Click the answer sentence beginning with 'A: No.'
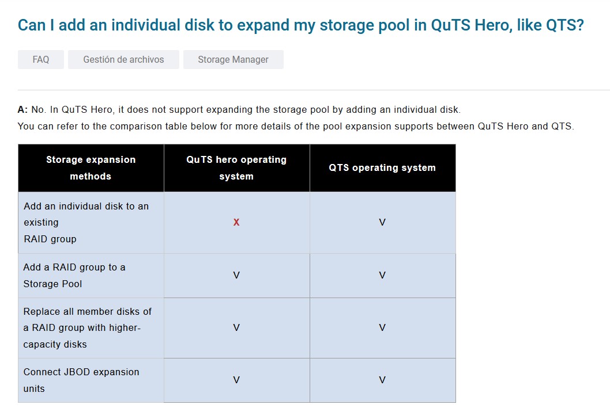Image resolution: width=610 pixels, height=408 pixels. click(x=239, y=109)
